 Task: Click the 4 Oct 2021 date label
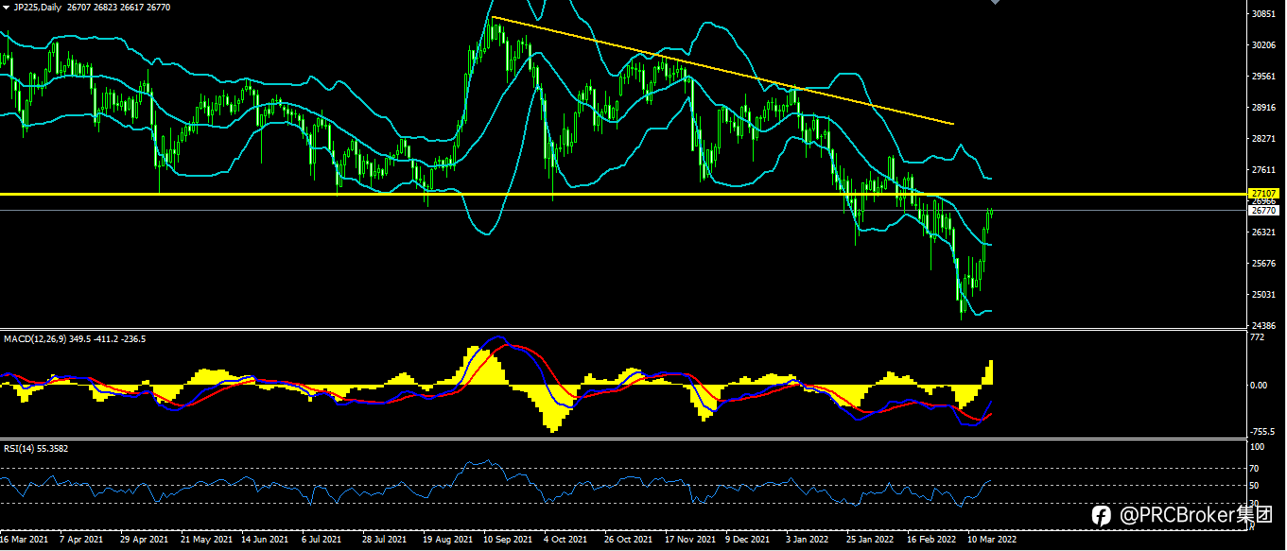click(565, 540)
